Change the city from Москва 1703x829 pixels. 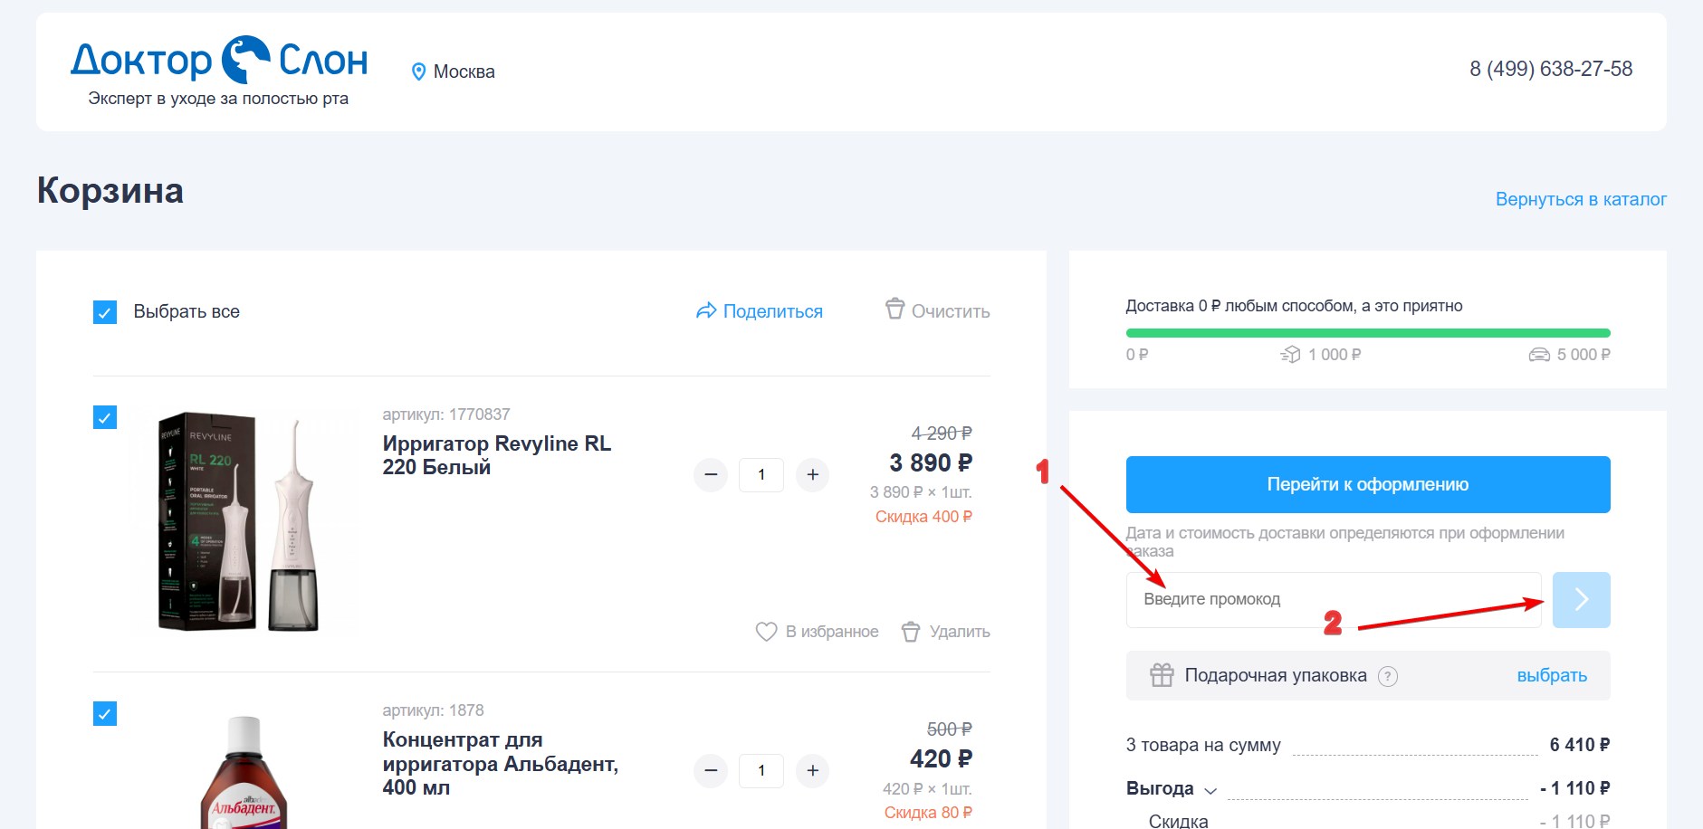click(x=464, y=71)
